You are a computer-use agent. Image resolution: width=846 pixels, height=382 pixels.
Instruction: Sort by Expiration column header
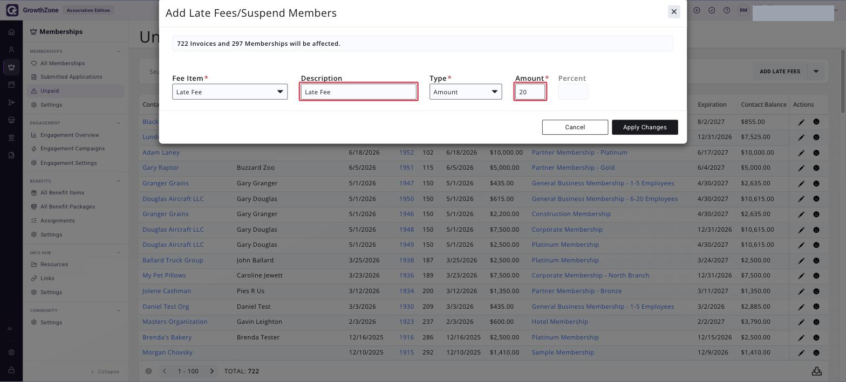pyautogui.click(x=712, y=105)
